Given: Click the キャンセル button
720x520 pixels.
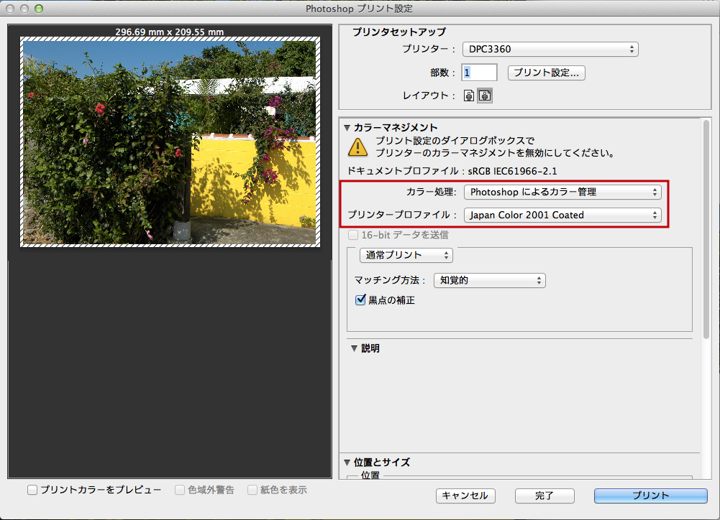Looking at the screenshot, I should [465, 496].
